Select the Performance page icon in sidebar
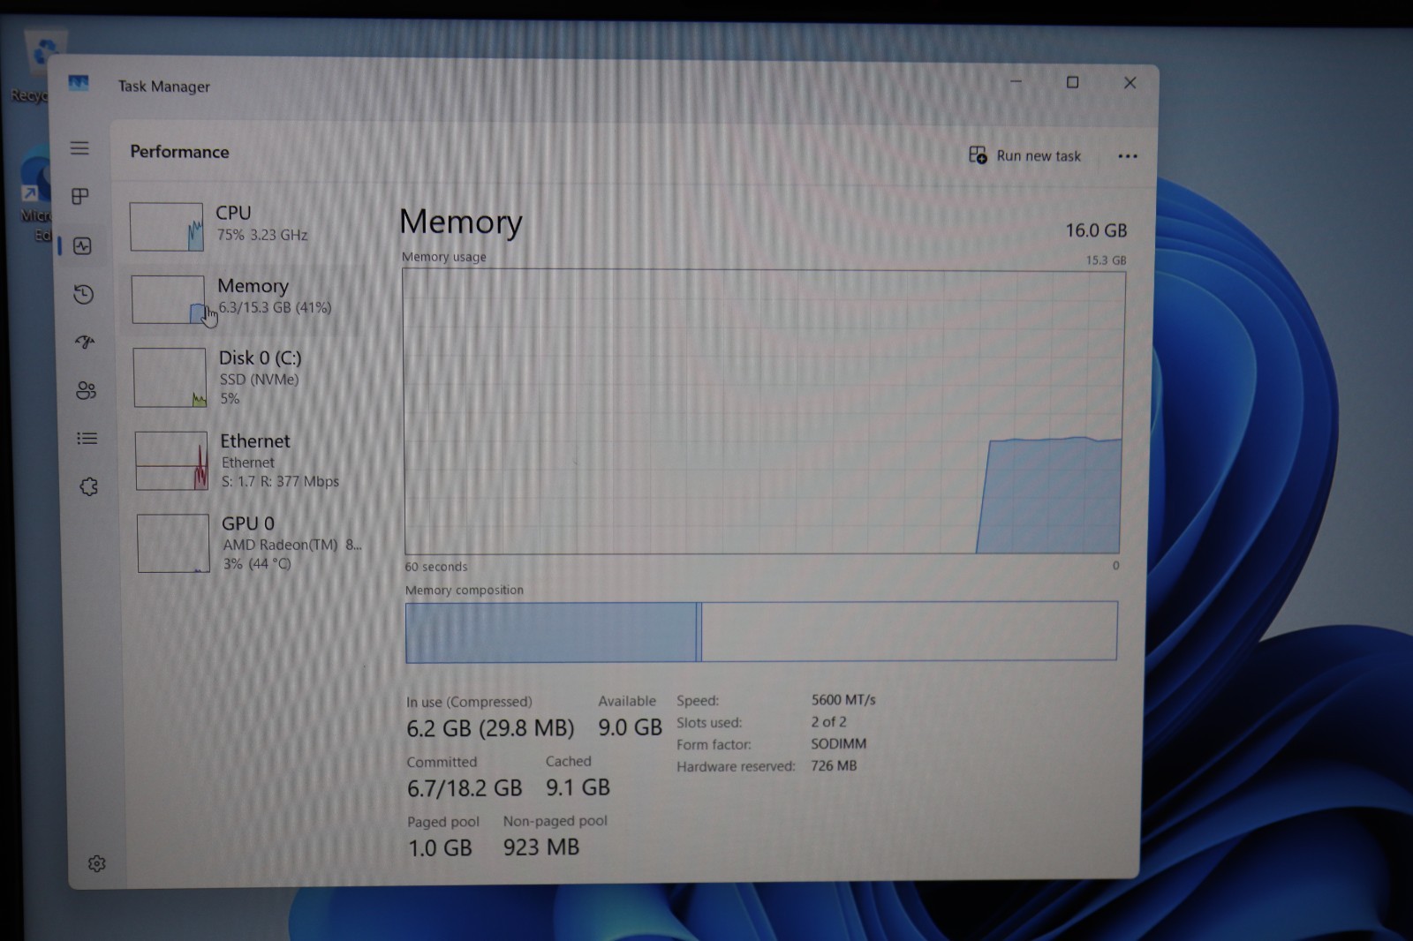Viewport: 1413px width, 941px height. tap(82, 246)
